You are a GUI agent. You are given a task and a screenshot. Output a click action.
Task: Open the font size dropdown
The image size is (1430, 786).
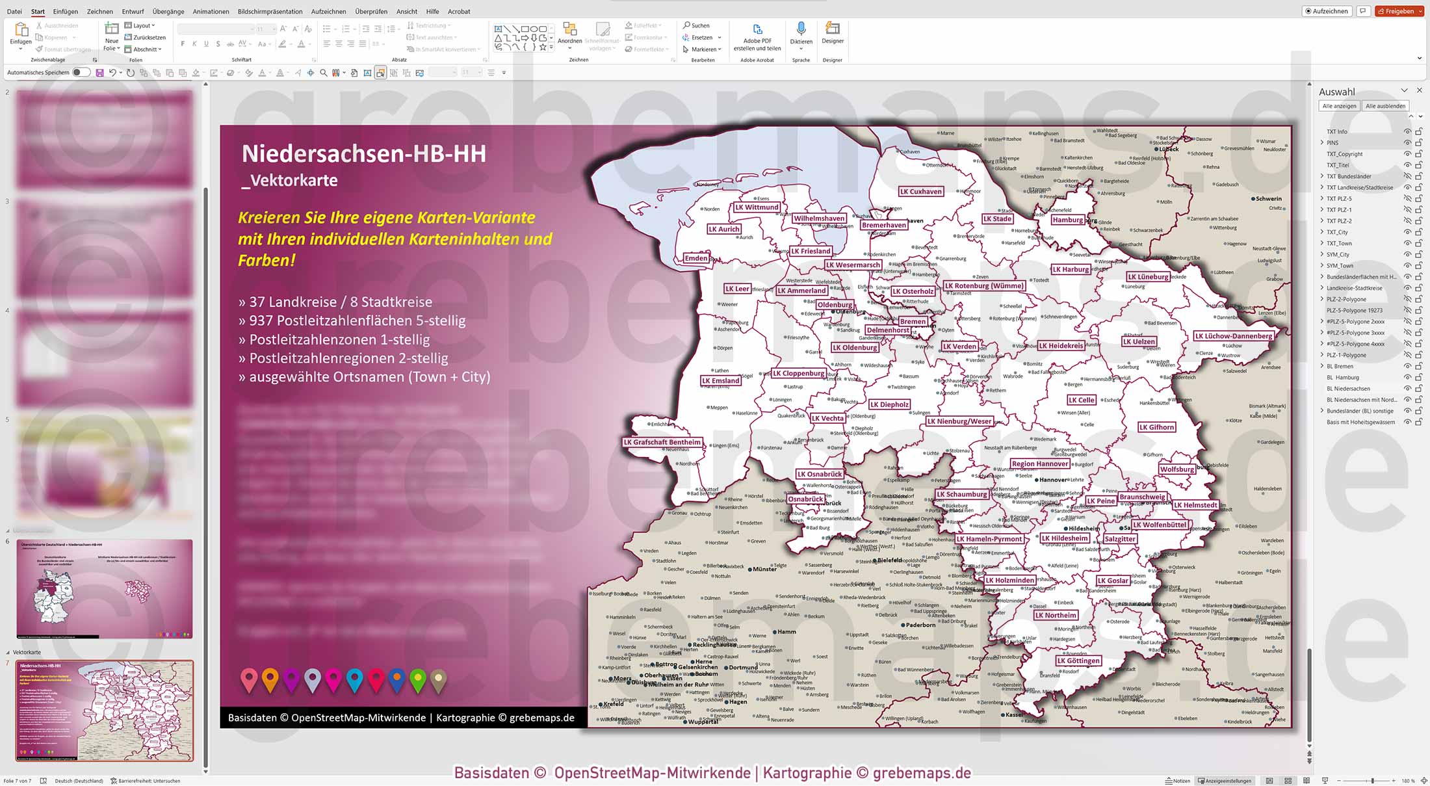point(274,29)
